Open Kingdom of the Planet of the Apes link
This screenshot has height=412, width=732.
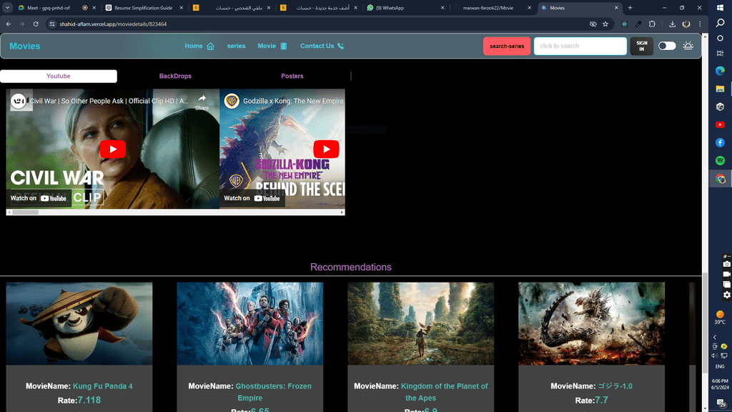445,392
